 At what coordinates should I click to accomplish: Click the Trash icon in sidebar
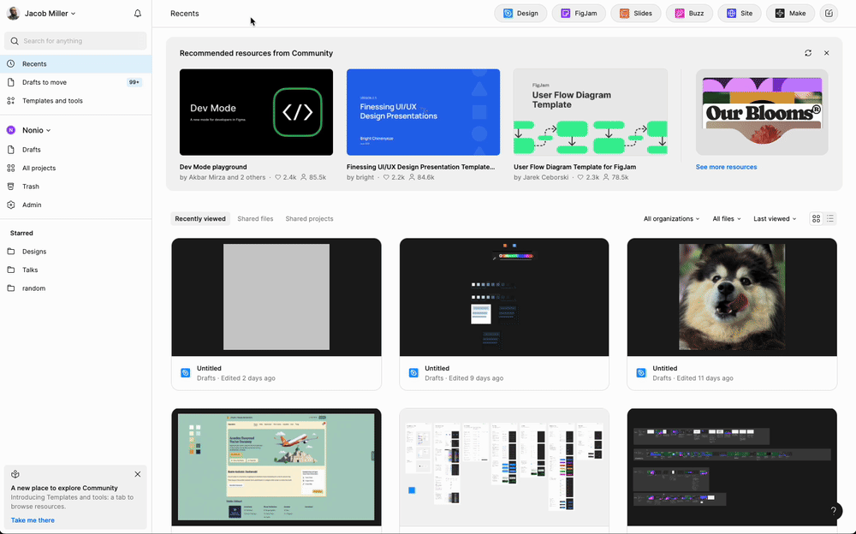click(11, 187)
